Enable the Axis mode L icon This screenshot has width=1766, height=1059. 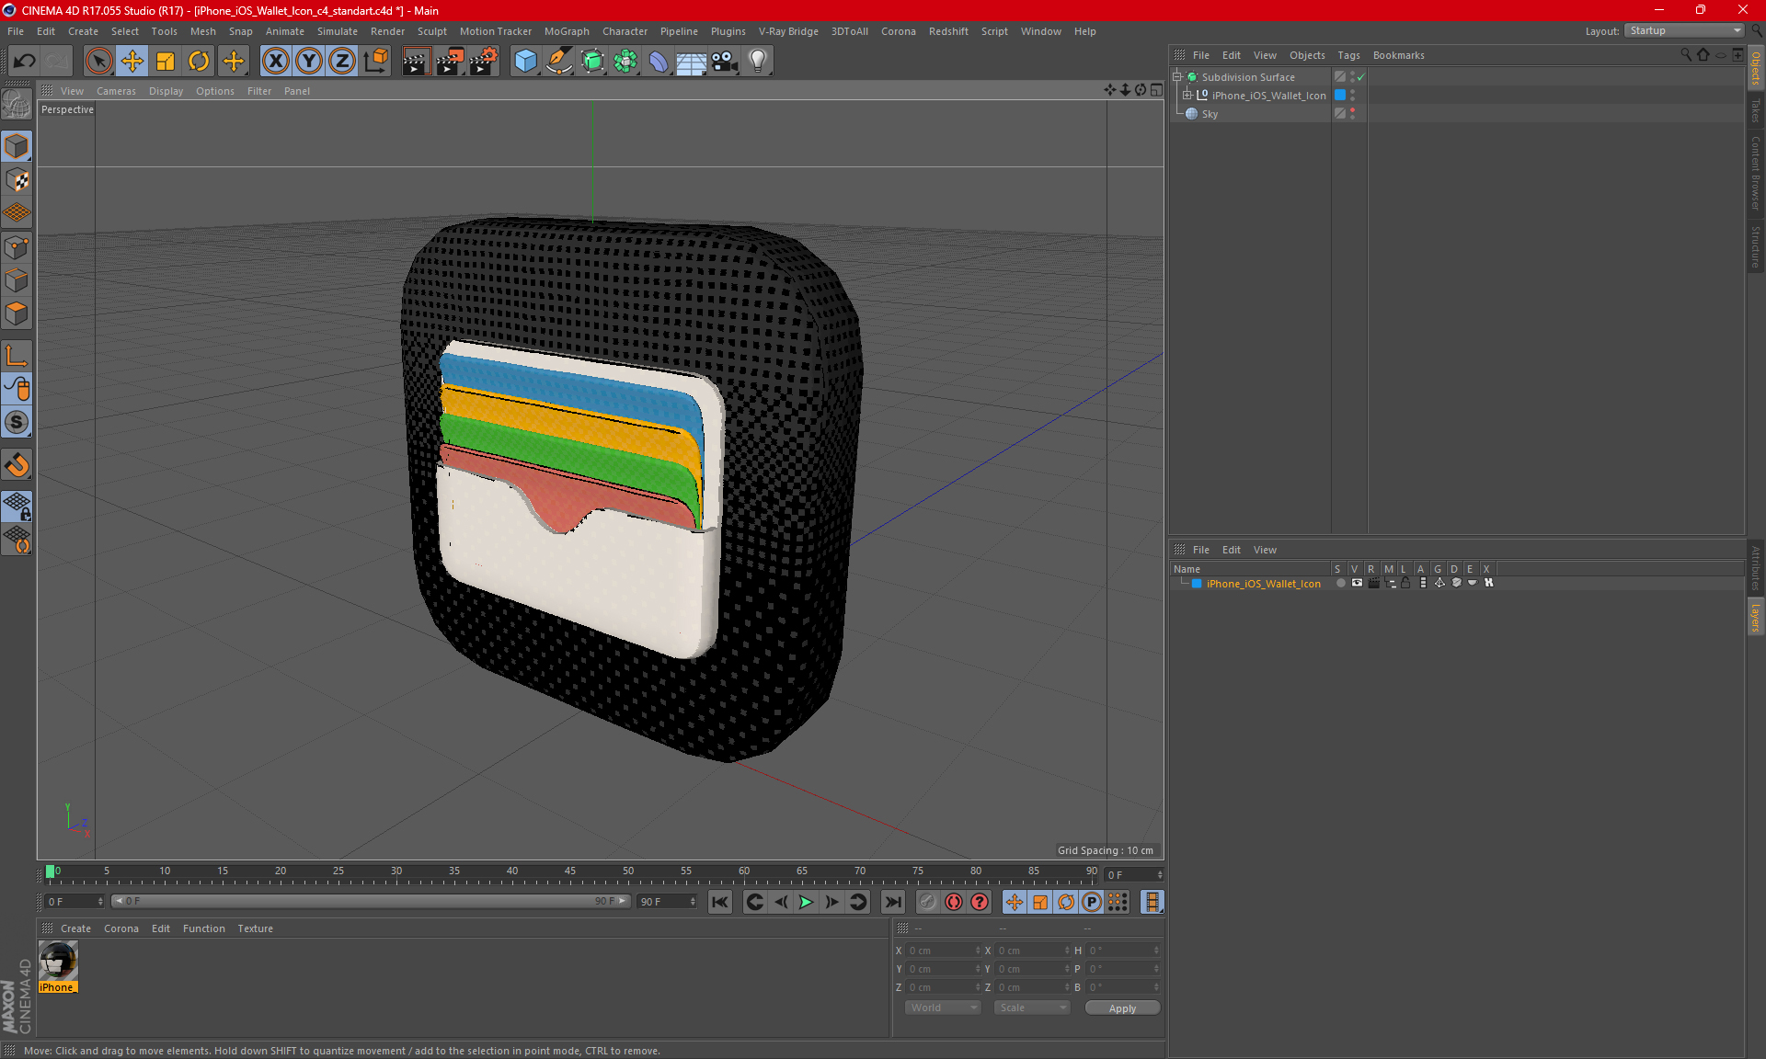[17, 356]
